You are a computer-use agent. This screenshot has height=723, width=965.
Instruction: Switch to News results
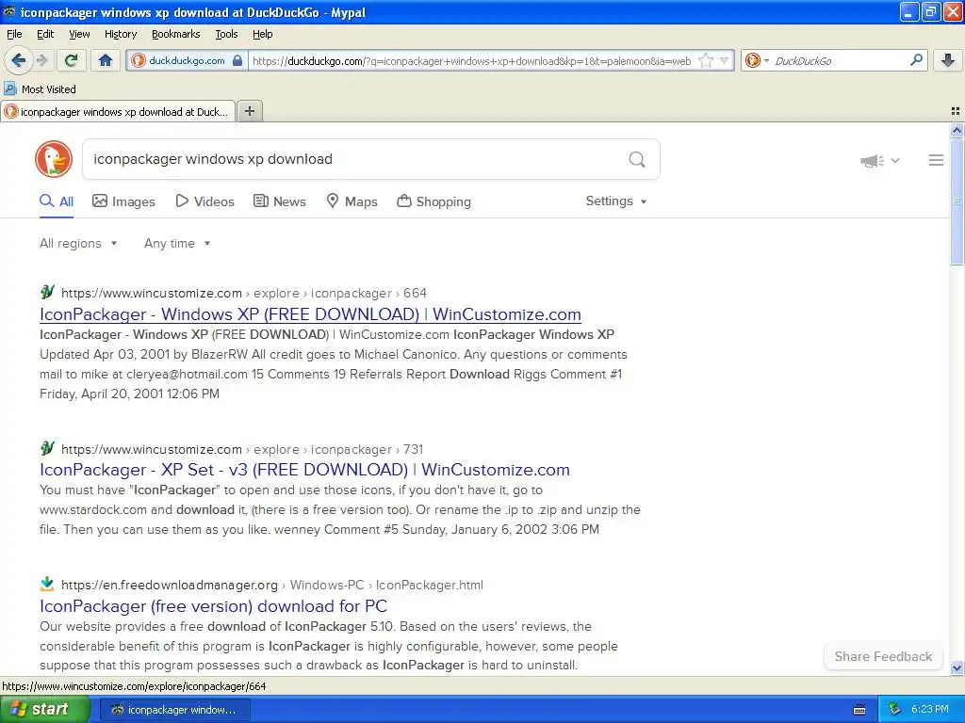click(279, 201)
